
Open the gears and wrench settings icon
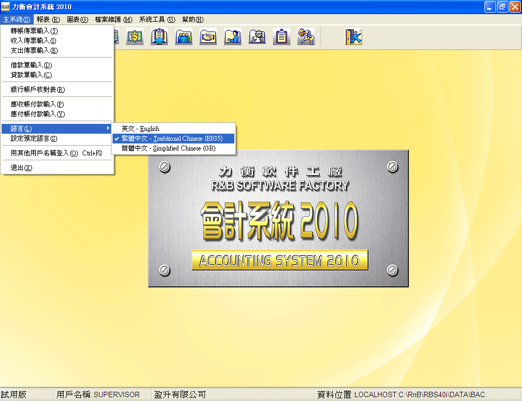click(x=257, y=36)
